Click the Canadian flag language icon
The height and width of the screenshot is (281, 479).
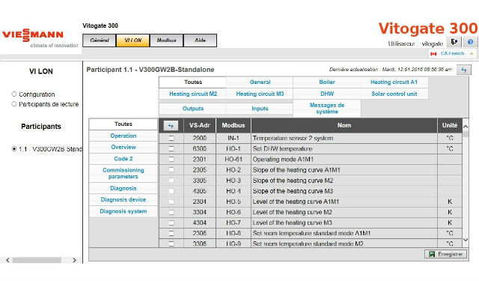433,54
